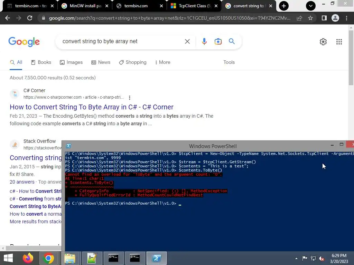Open Action Center flag tray icon

305,258
